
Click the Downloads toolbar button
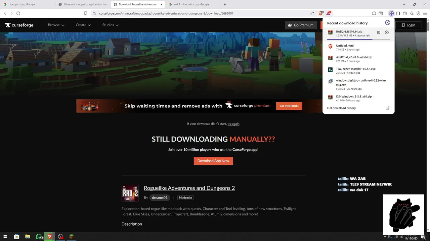point(391,13)
